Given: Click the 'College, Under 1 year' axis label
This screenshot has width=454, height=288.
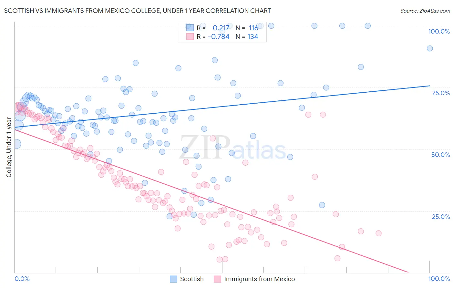Looking at the screenshot, I should [9, 148].
